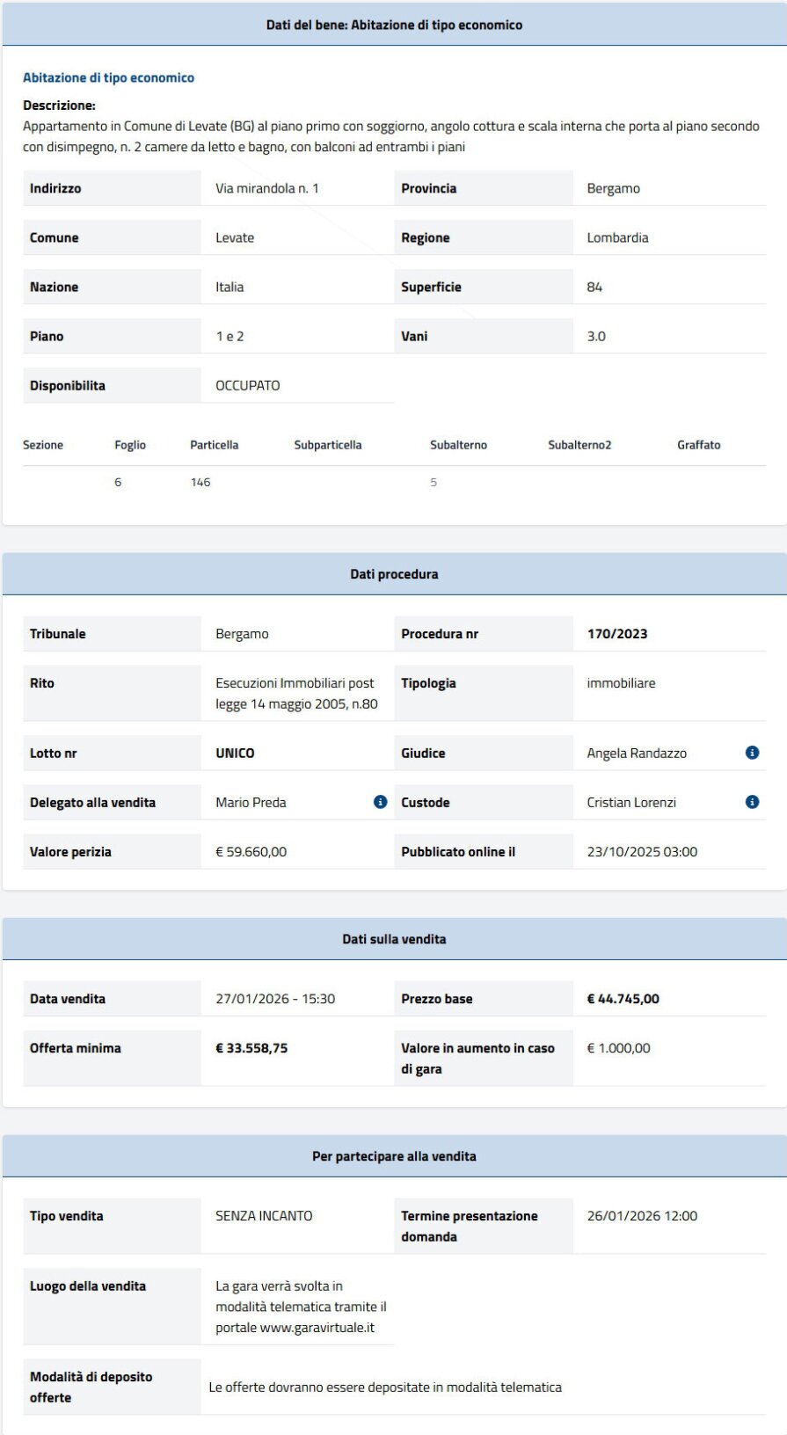
Task: Show custodian details icon for Cristian Lorenzi
Action: 752,802
